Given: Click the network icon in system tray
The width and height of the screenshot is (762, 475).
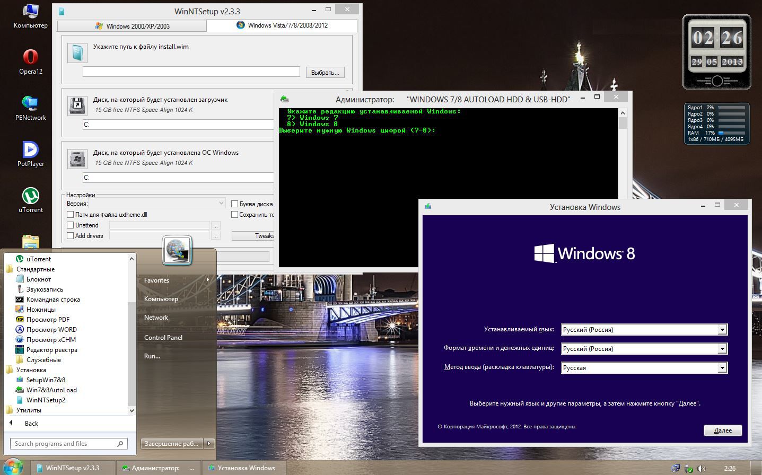Looking at the screenshot, I should click(676, 469).
